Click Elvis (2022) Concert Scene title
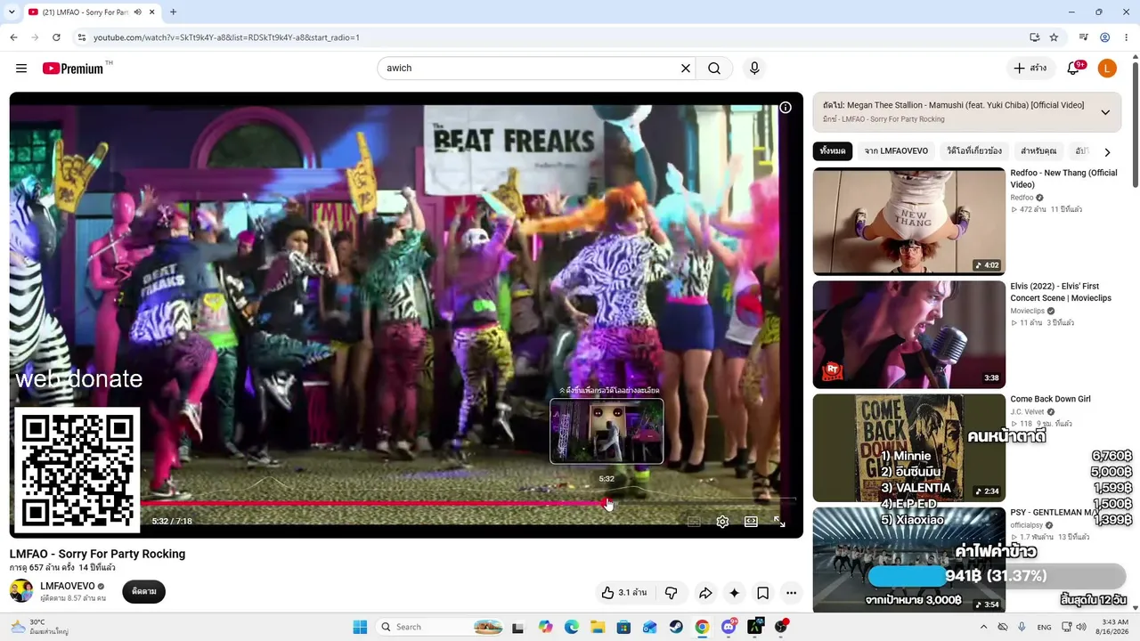1140x641 pixels. click(x=1061, y=292)
